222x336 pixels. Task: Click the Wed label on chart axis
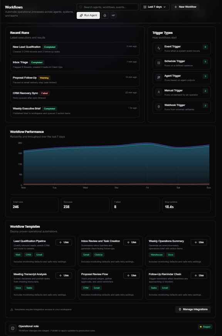pos(85,188)
